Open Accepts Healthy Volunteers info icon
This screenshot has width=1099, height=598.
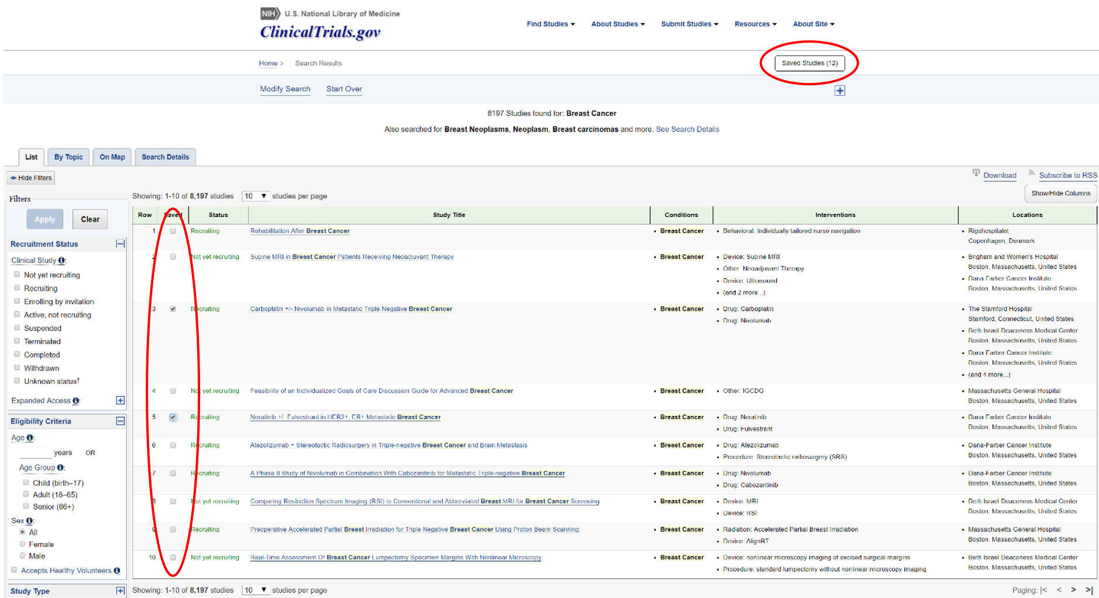tap(117, 571)
